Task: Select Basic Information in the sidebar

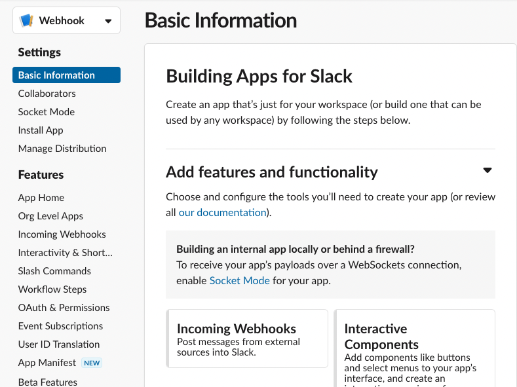Action: tap(56, 75)
